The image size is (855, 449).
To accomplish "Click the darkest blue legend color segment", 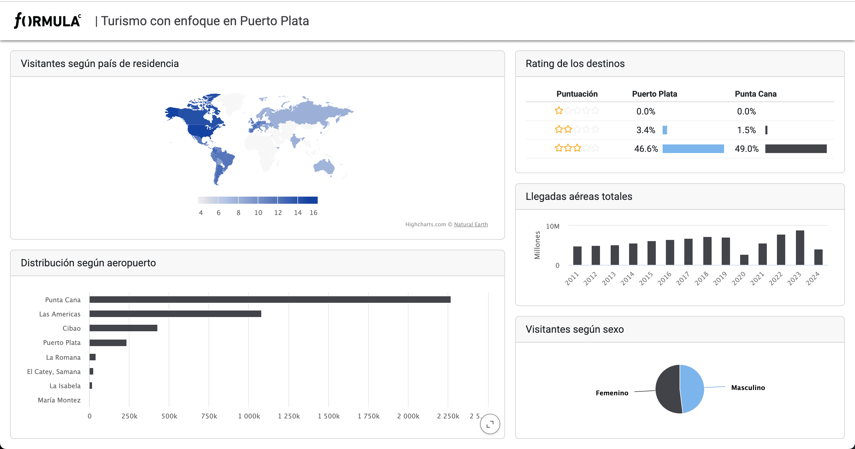I will pyautogui.click(x=308, y=200).
